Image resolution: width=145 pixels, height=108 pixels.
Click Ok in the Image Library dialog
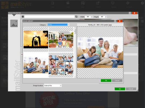point(106,81)
